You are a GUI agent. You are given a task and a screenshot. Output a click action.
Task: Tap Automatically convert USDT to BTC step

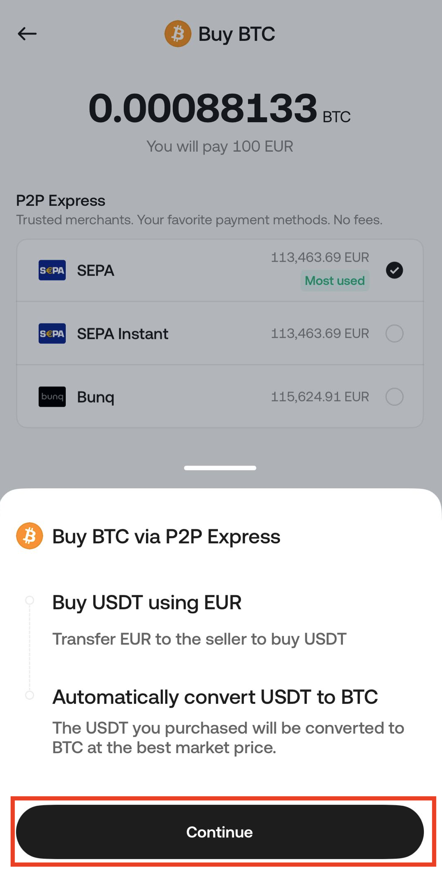click(215, 697)
